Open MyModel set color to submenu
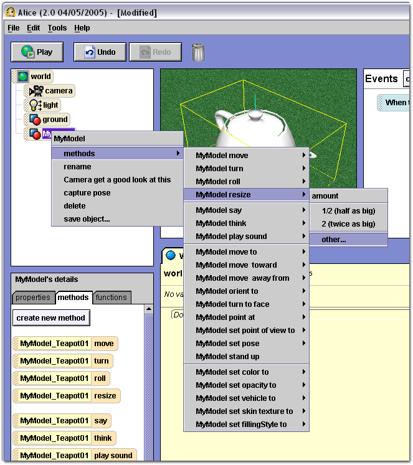This screenshot has height=465, width=413. (246, 372)
